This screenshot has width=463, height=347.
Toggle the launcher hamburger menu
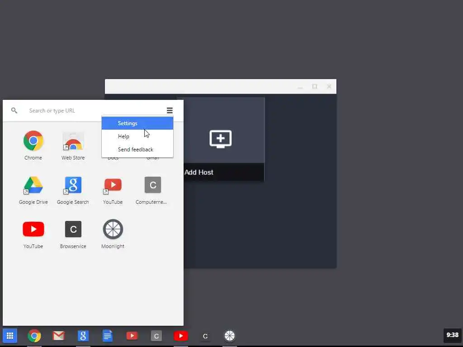[170, 110]
